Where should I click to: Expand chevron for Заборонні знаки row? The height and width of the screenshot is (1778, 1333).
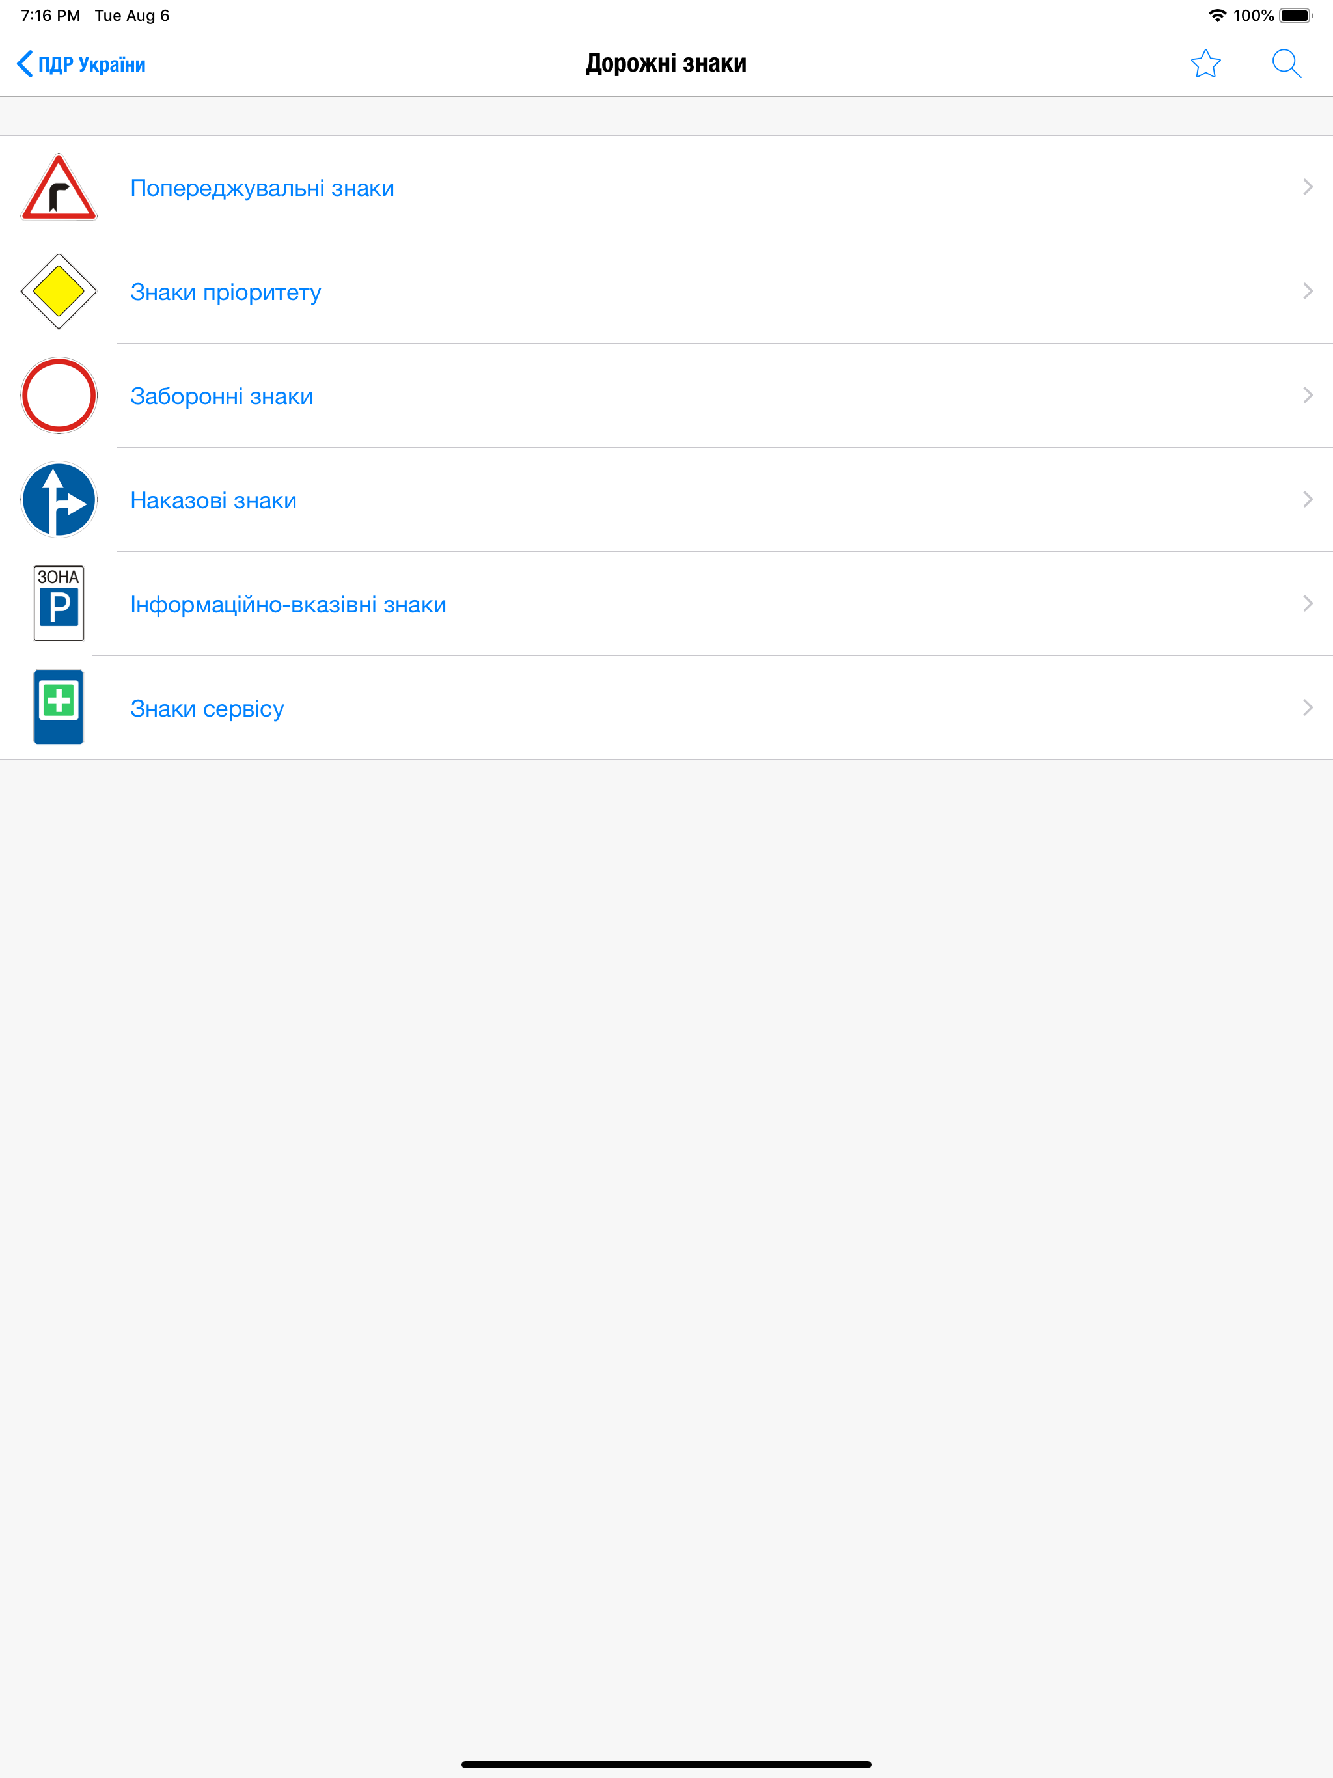(x=1307, y=396)
